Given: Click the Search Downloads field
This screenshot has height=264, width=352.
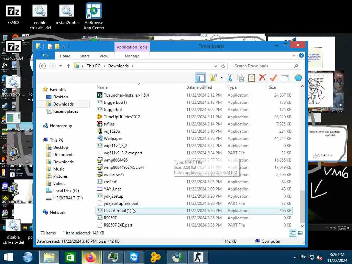Looking at the screenshot, I should [266, 66].
